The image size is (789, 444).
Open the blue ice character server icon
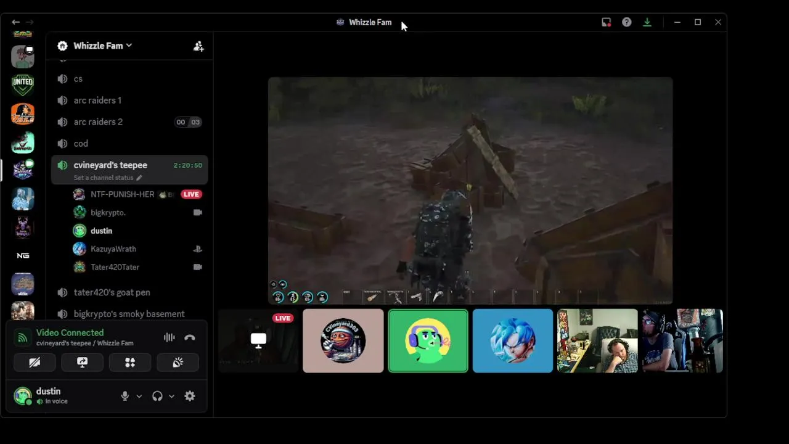23,199
